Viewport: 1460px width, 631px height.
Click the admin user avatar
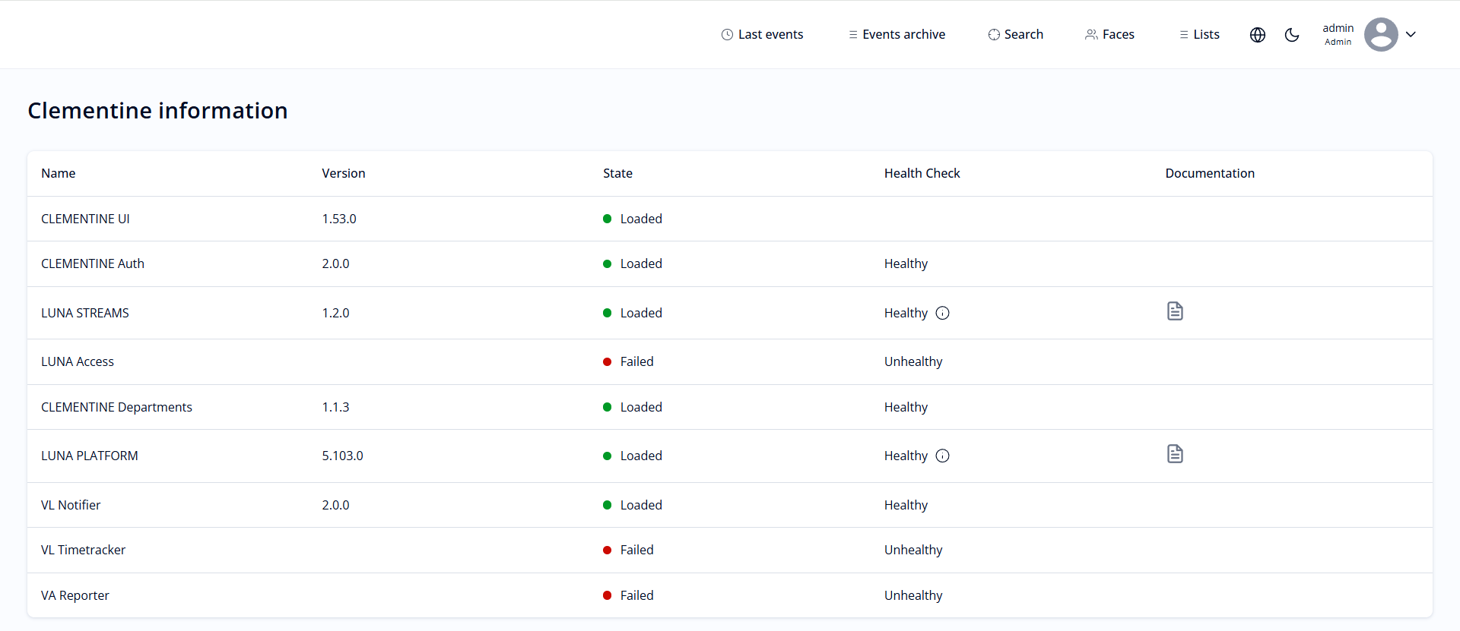point(1380,35)
